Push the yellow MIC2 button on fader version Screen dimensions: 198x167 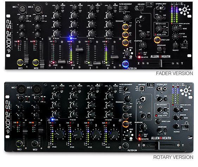tap(36, 62)
